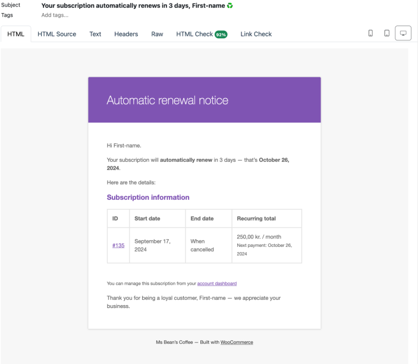Screen dimensions: 418x364
Task: Click the email subject line text
Action: 133,5
